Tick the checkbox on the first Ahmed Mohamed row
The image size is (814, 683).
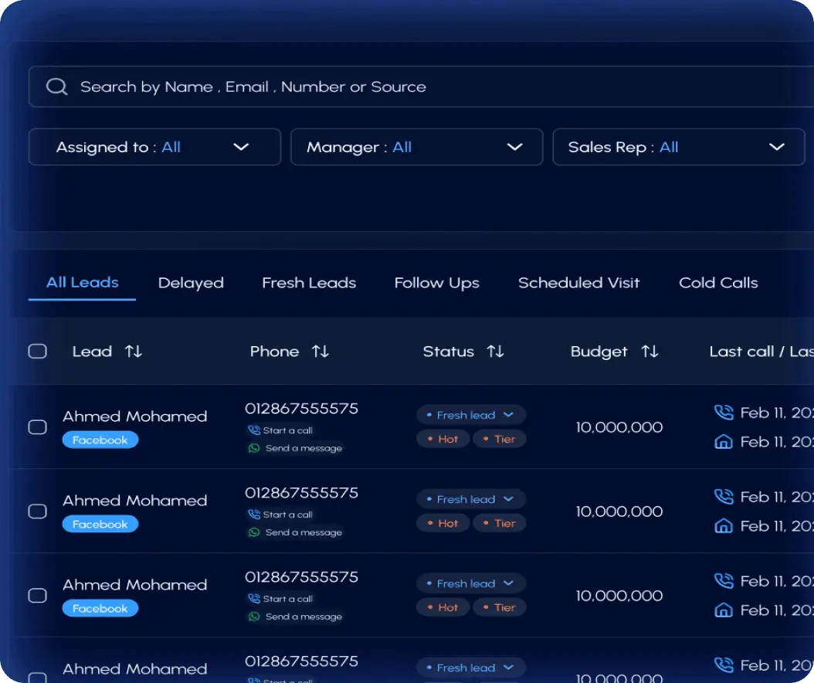pyautogui.click(x=37, y=426)
